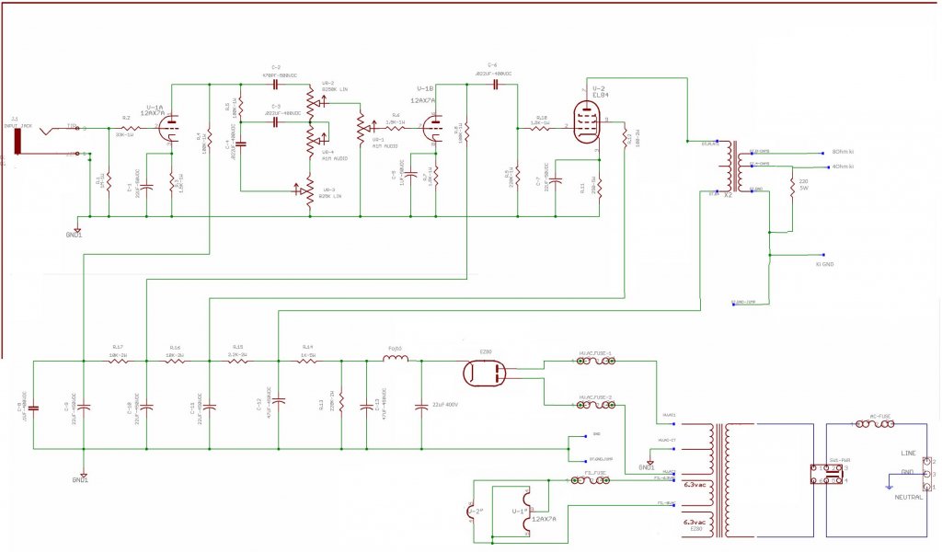Select the U-1B triode tube symbol
This screenshot has height=552, width=942.
(x=433, y=127)
